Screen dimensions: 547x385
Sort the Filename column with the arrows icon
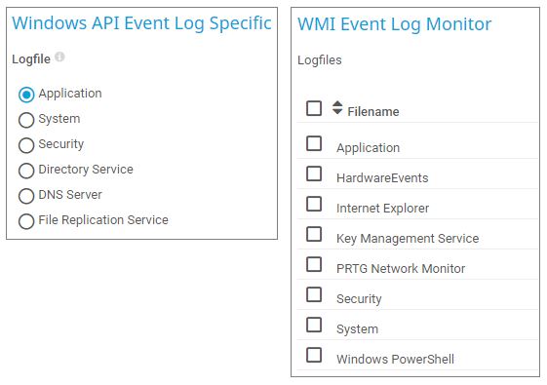[337, 107]
